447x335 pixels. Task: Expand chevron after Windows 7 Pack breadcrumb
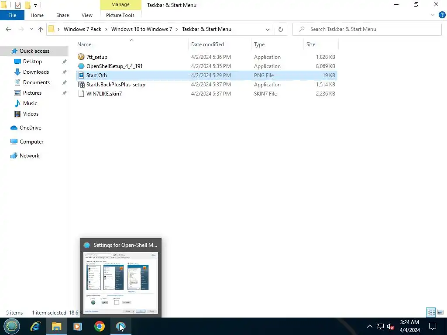click(107, 29)
